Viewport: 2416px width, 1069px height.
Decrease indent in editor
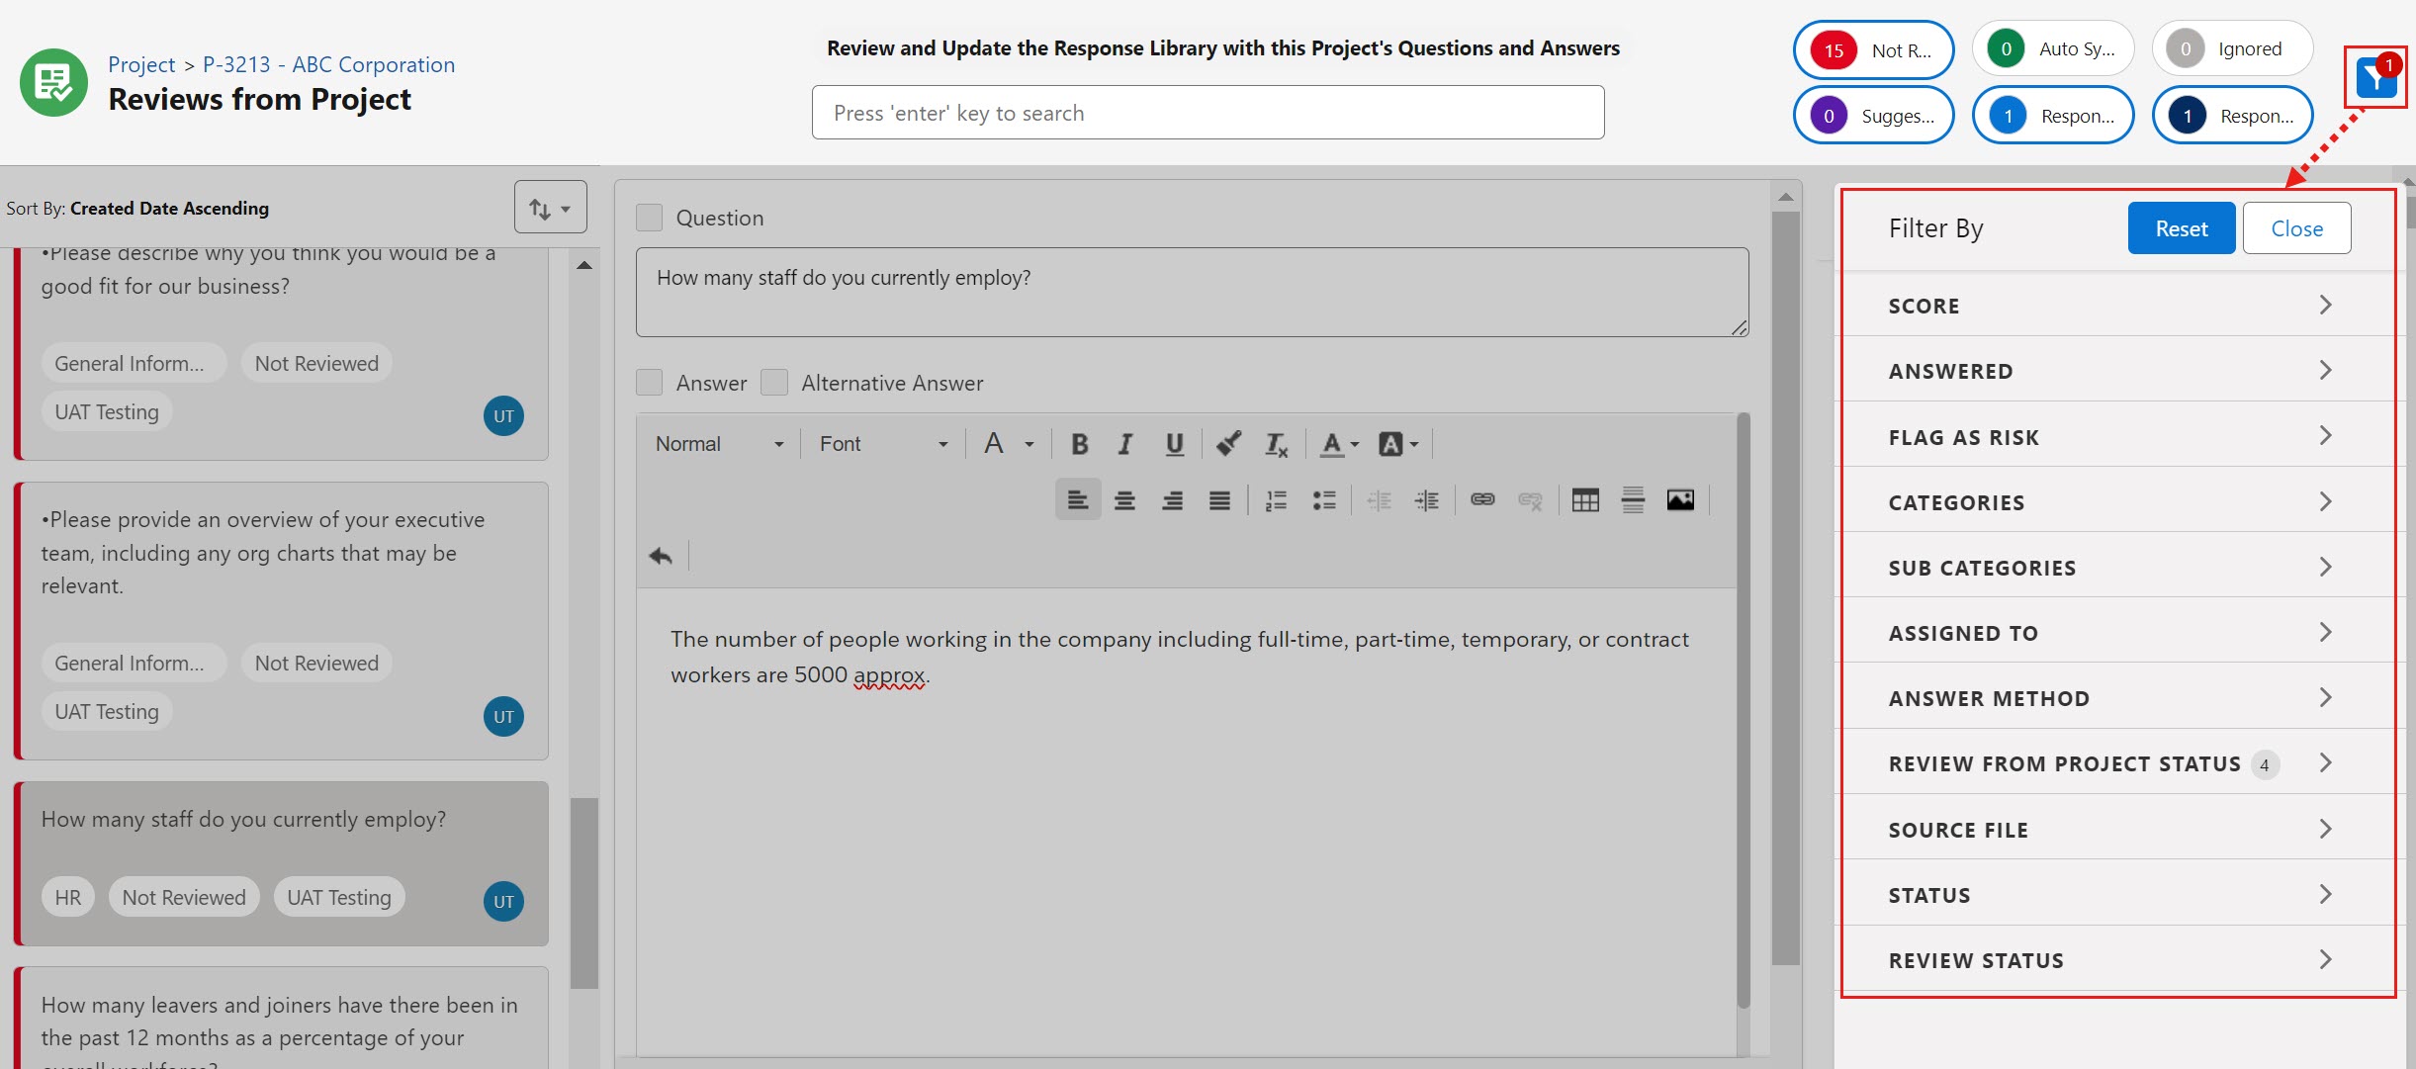click(x=1379, y=500)
